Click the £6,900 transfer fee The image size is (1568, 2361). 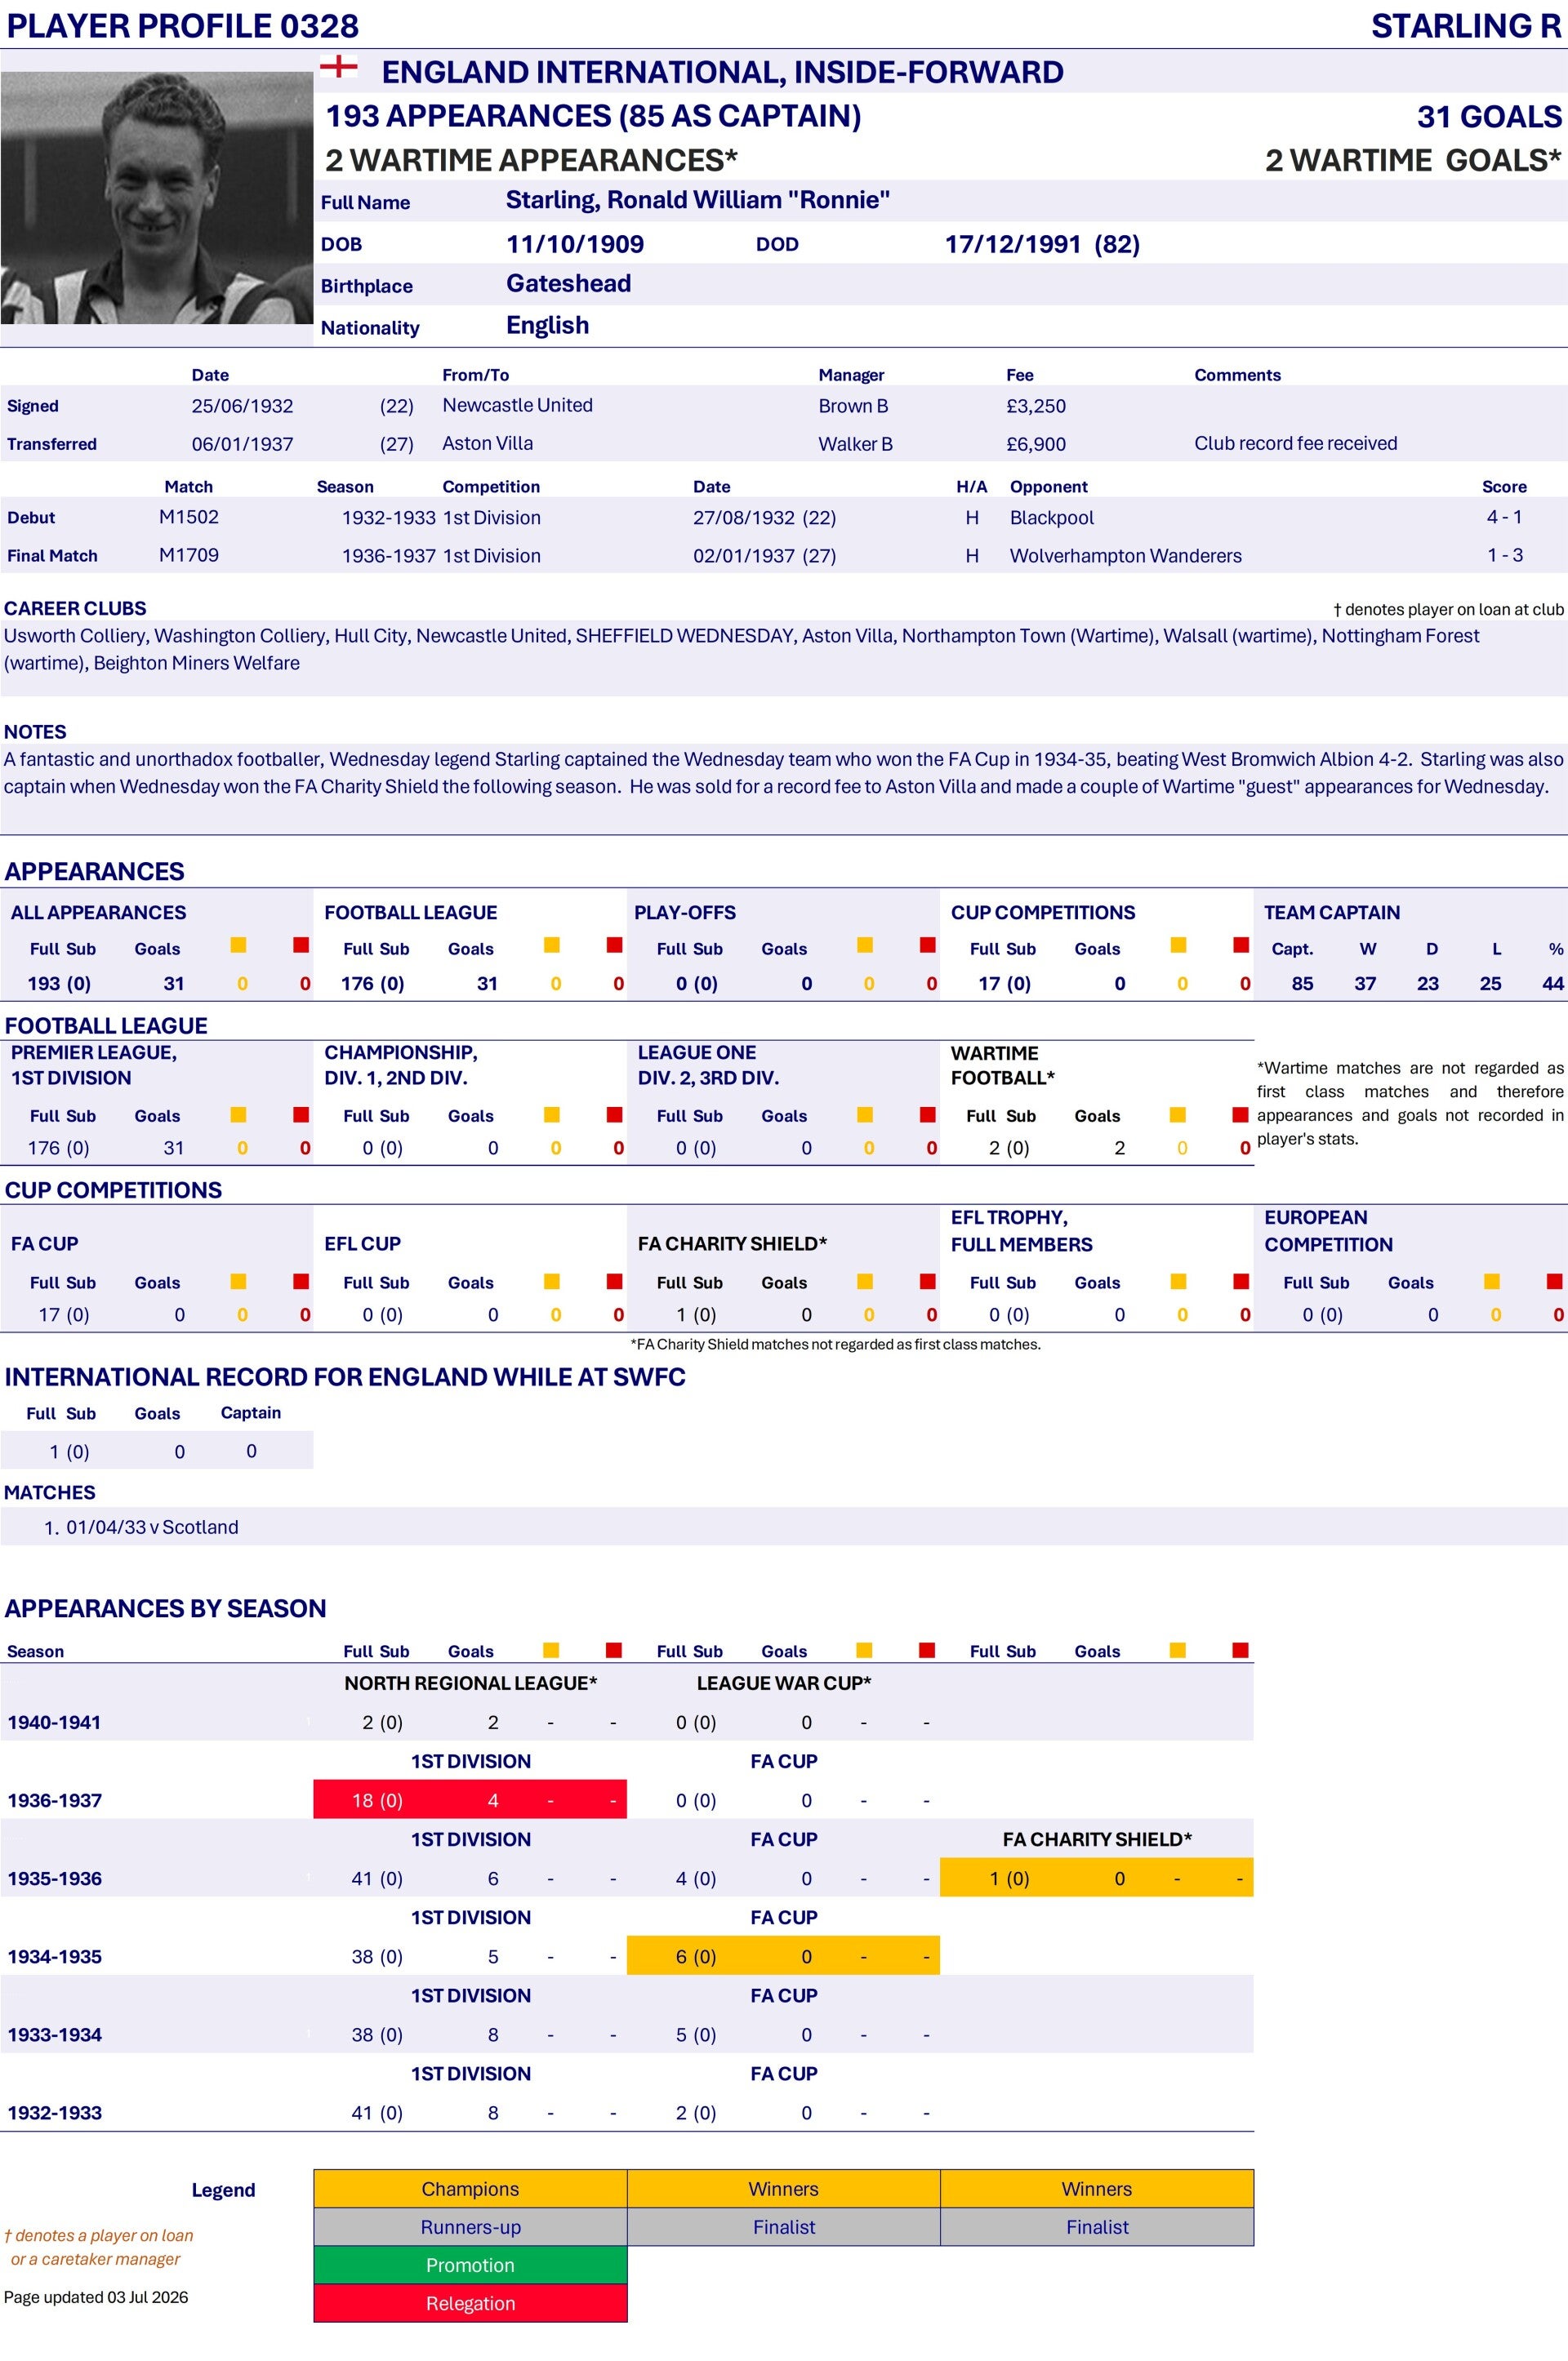1036,444
